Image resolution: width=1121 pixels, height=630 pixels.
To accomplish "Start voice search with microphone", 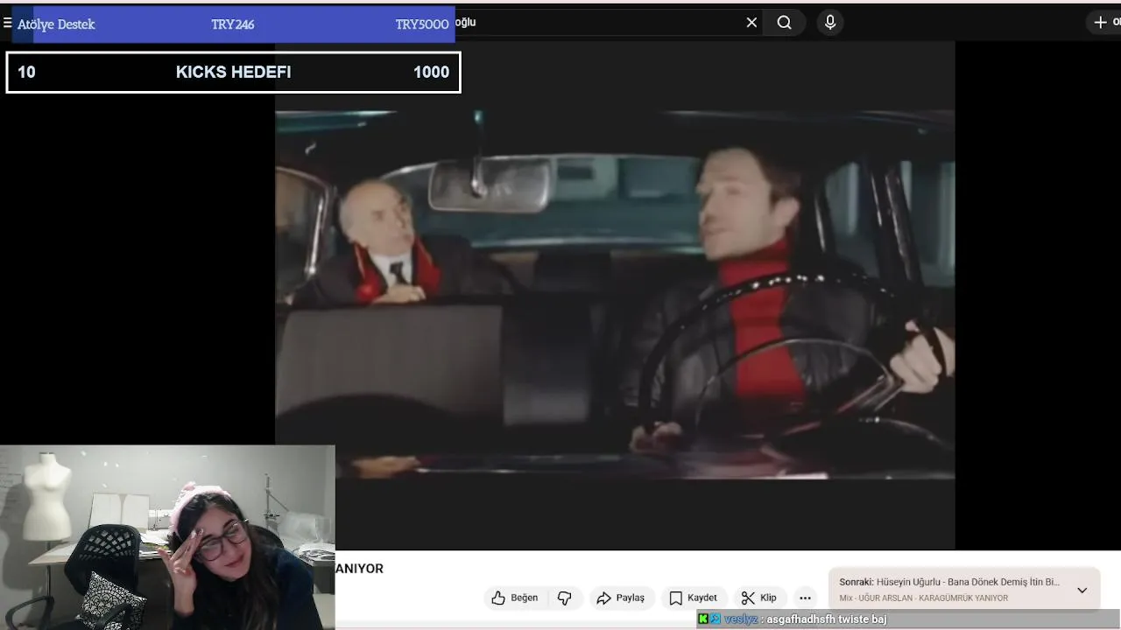I will tap(830, 23).
